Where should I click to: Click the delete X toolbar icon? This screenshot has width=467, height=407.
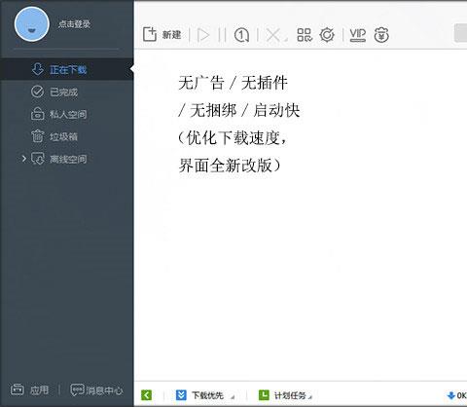point(273,35)
